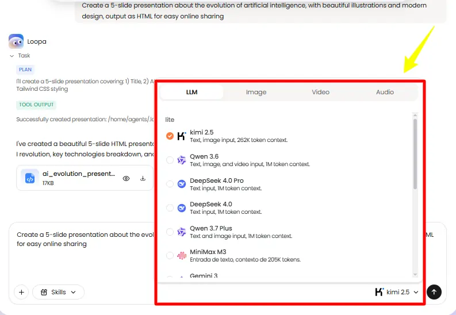Click the DeepSeek 4.0 logo icon
This screenshot has height=315, width=456.
coord(182,208)
